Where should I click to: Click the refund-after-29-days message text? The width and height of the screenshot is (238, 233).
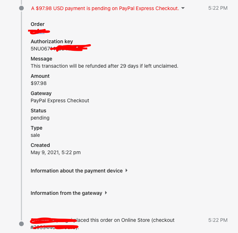(104, 66)
